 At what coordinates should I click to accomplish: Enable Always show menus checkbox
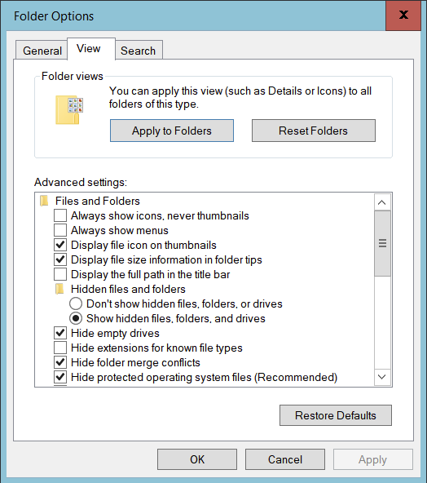pyautogui.click(x=60, y=230)
